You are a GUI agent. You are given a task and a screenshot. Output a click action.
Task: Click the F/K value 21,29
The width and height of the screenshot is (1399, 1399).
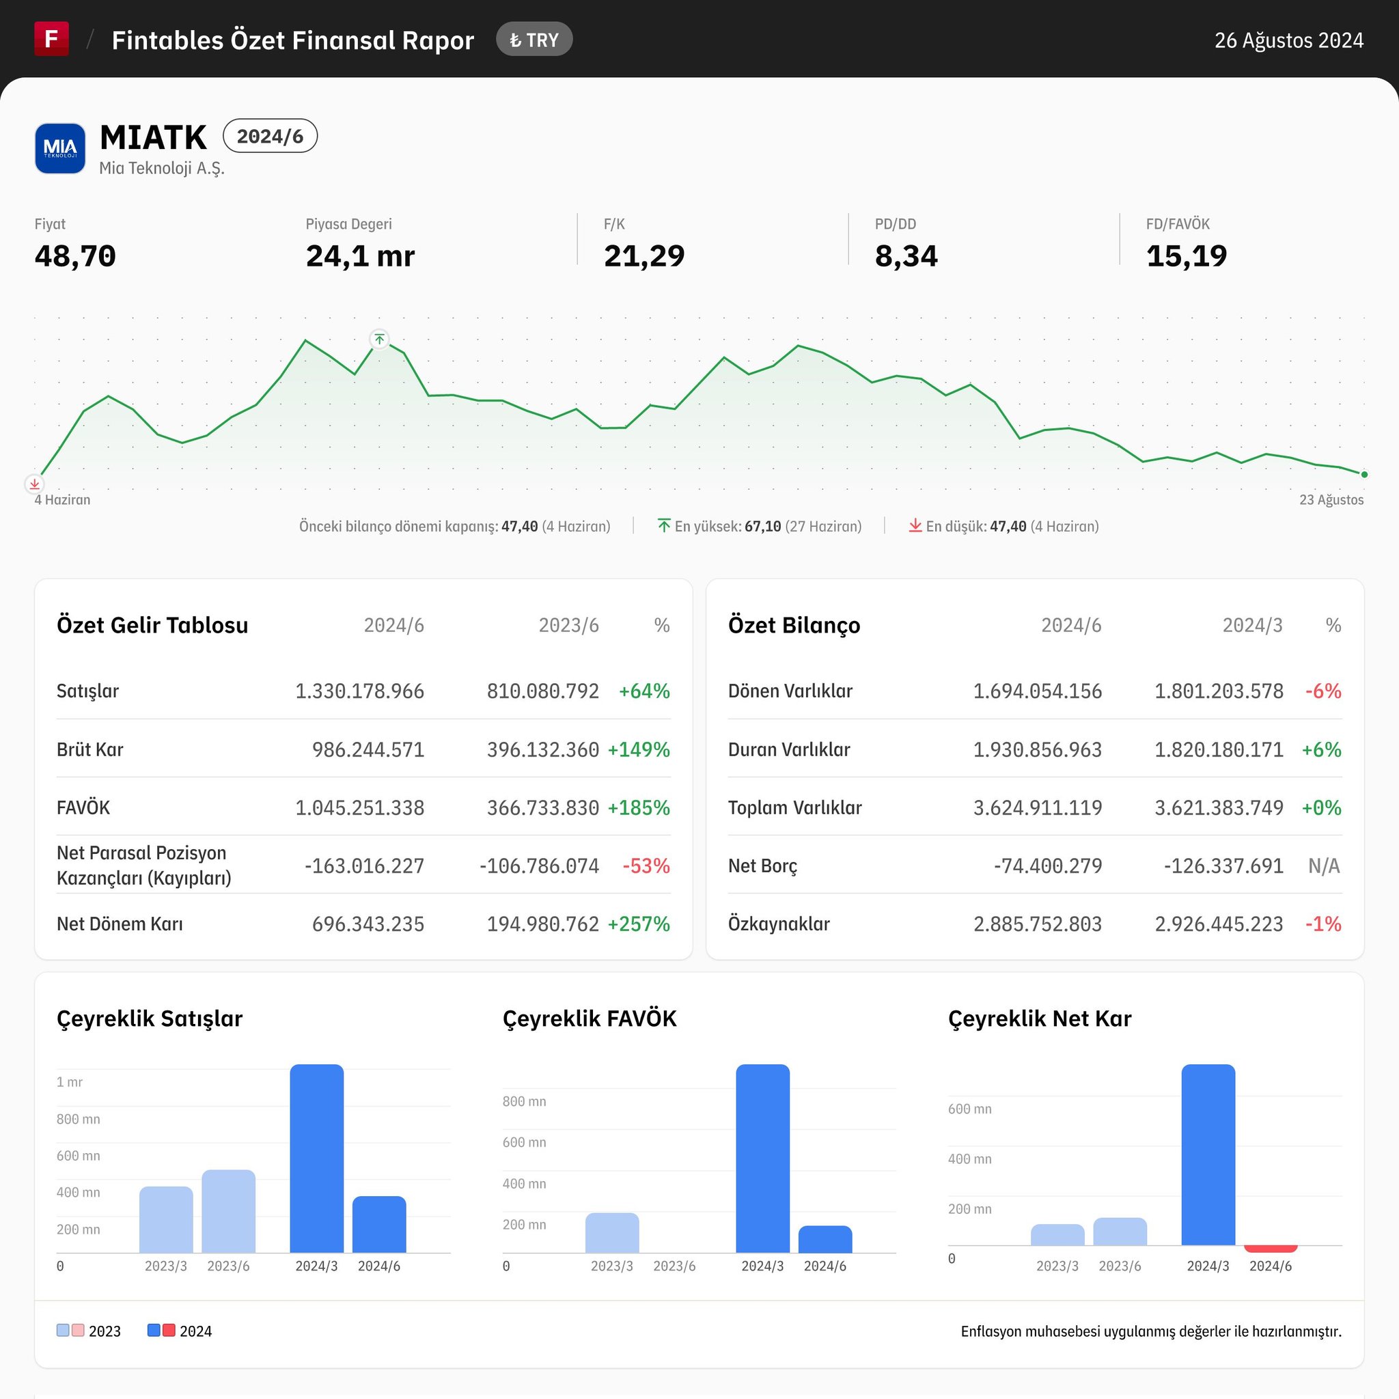pos(643,255)
